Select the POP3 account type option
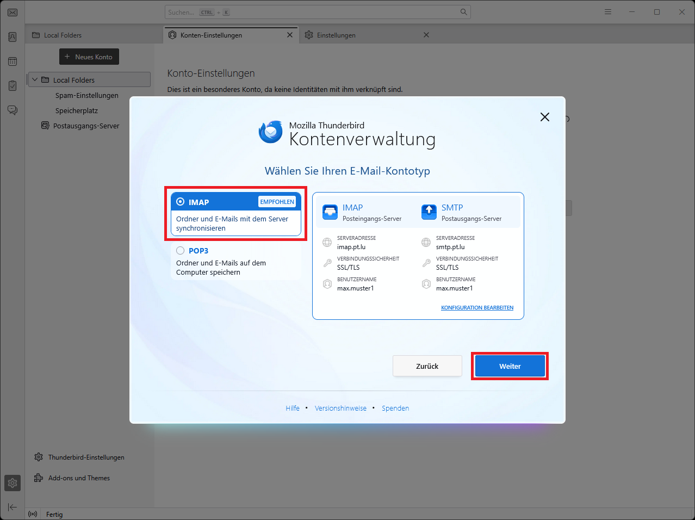This screenshot has height=520, width=695. point(181,251)
